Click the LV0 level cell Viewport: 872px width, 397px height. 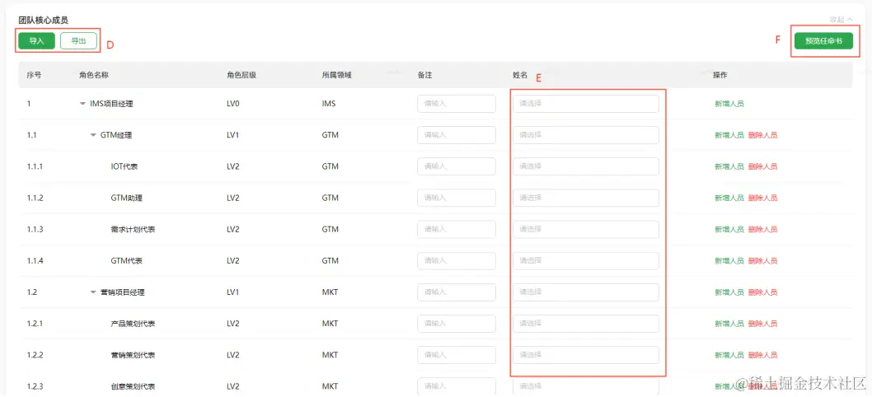coord(233,104)
